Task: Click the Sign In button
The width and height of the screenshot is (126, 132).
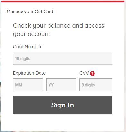Action: coord(63,105)
